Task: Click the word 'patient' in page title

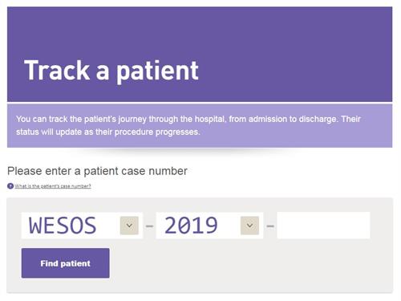Action: pyautogui.click(x=157, y=71)
